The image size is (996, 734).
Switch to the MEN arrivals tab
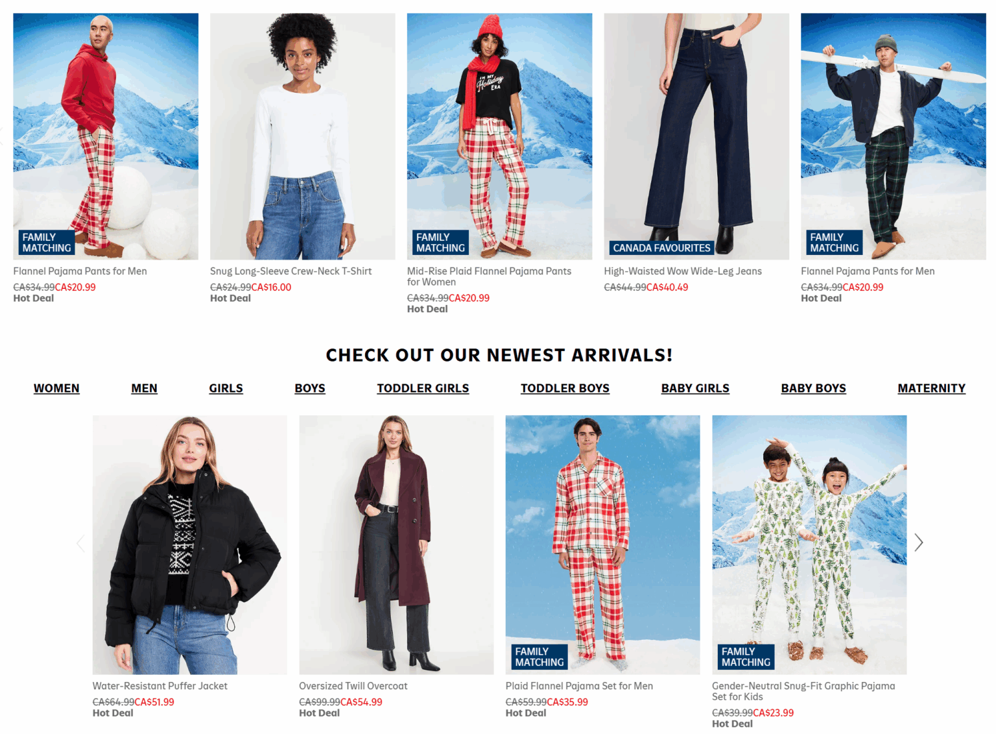(x=144, y=388)
